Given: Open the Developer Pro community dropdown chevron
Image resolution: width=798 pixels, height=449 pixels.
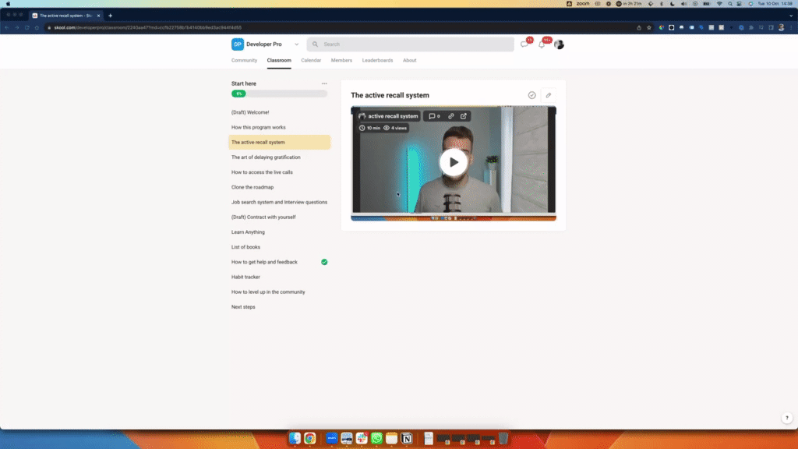Looking at the screenshot, I should 295,44.
